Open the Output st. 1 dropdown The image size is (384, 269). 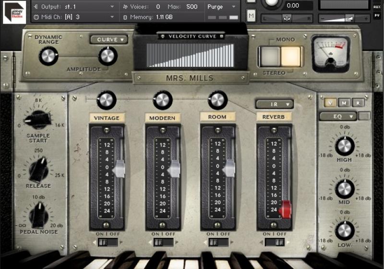74,7
